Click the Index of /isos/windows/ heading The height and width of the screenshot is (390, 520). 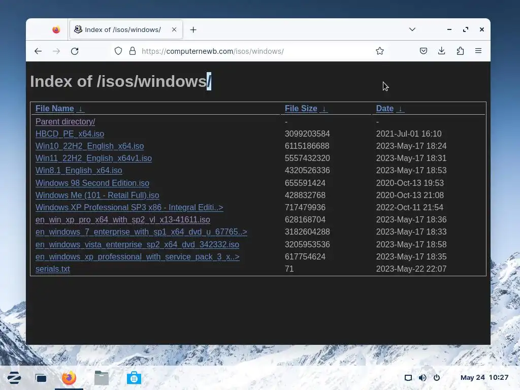(121, 81)
